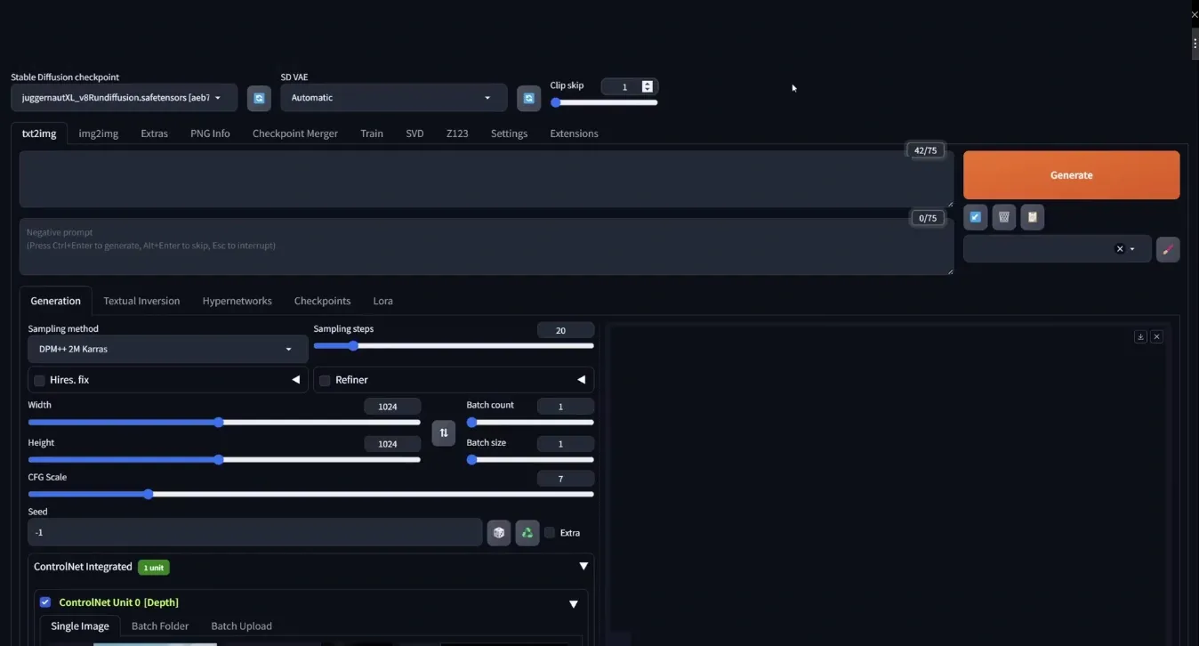Click the orange Generate button
The width and height of the screenshot is (1199, 646).
pyautogui.click(x=1071, y=175)
